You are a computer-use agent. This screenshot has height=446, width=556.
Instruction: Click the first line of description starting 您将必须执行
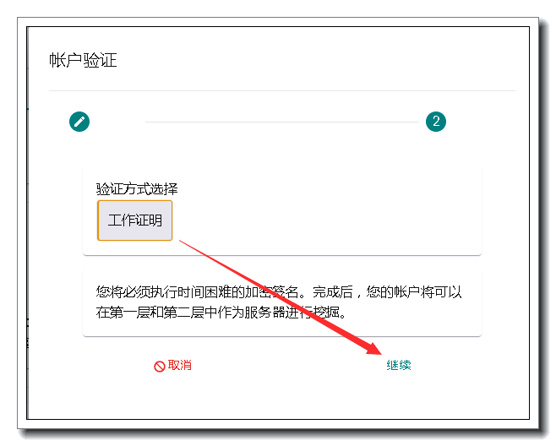click(279, 292)
